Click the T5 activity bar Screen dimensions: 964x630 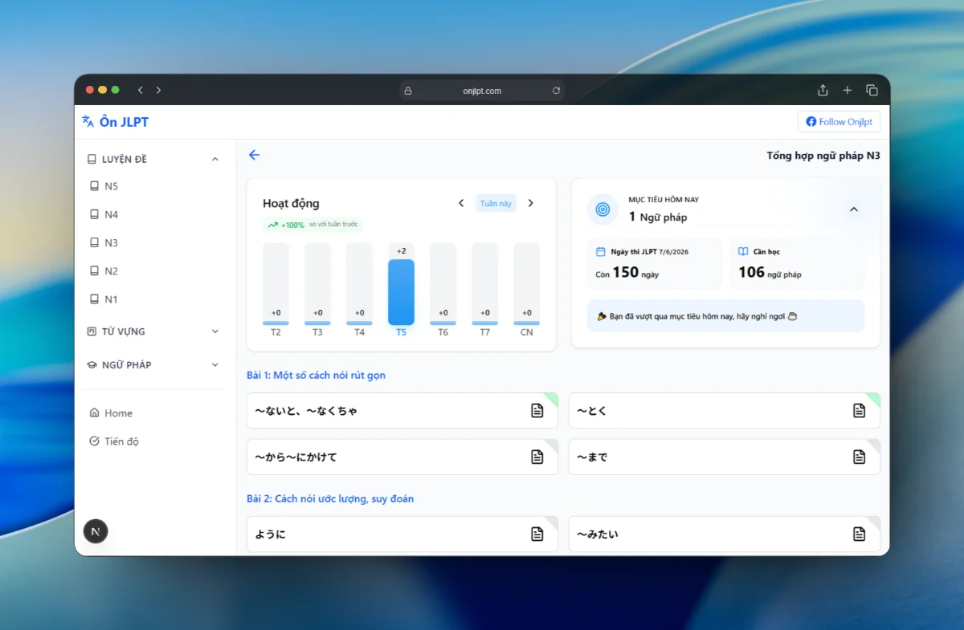point(401,291)
